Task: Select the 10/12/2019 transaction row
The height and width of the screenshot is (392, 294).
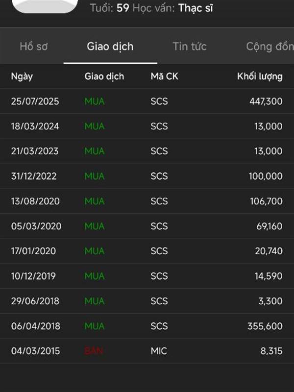Action: point(147,276)
